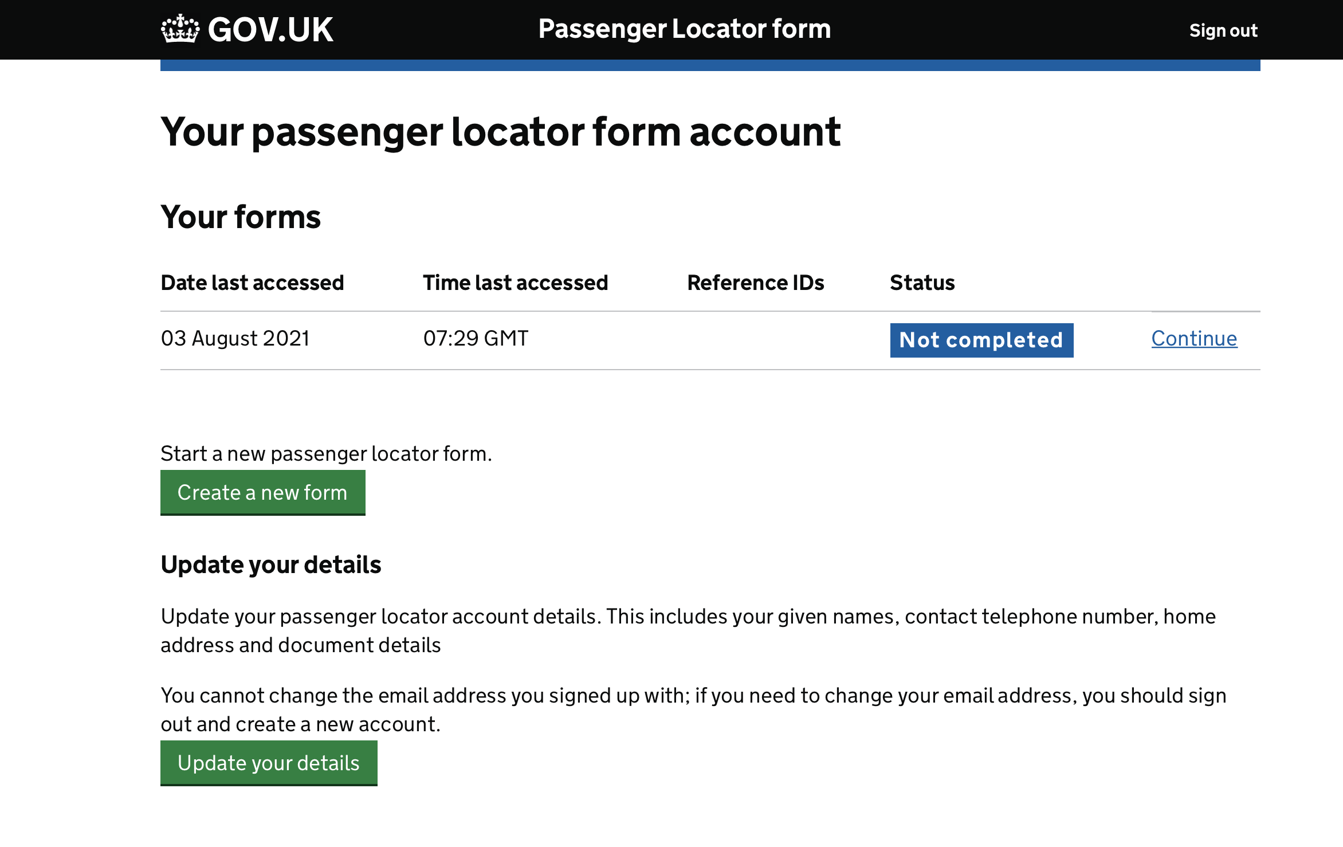Click the GOV.UK crown logo icon
The height and width of the screenshot is (847, 1343).
tap(180, 29)
